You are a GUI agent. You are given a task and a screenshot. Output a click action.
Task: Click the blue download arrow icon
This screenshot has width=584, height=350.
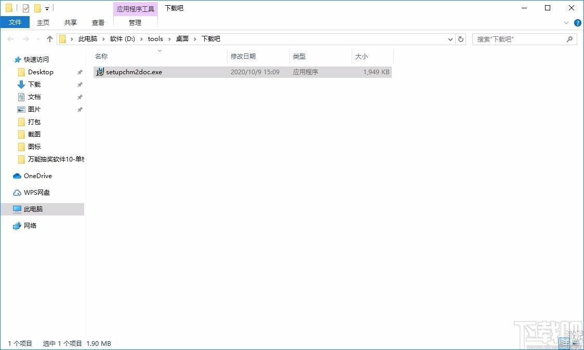(21, 85)
